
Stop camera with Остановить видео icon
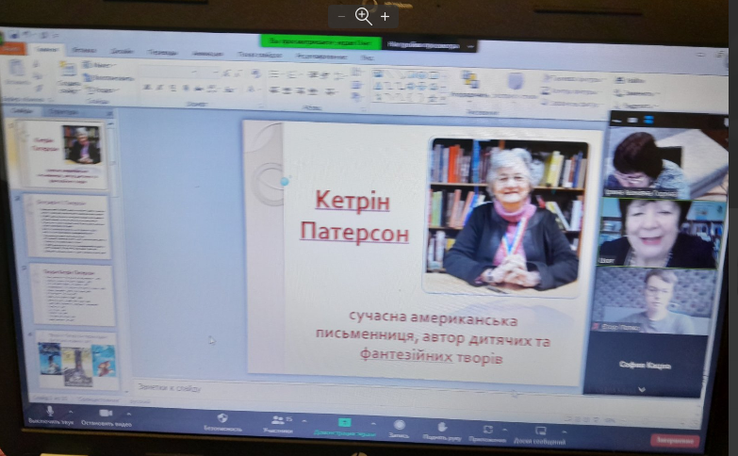[x=106, y=414]
